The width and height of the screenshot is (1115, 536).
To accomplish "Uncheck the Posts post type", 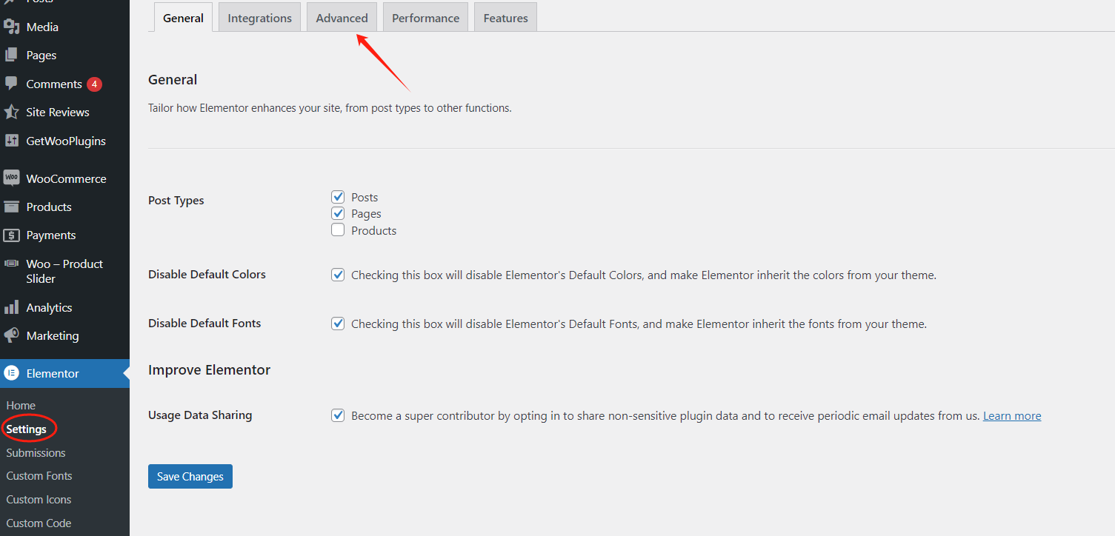I will (337, 197).
